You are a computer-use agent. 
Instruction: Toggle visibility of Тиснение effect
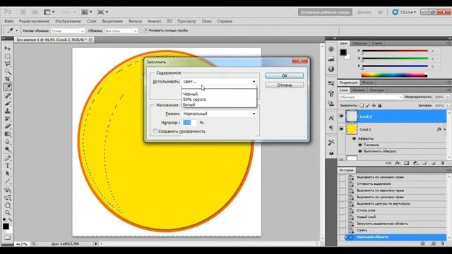(360, 145)
